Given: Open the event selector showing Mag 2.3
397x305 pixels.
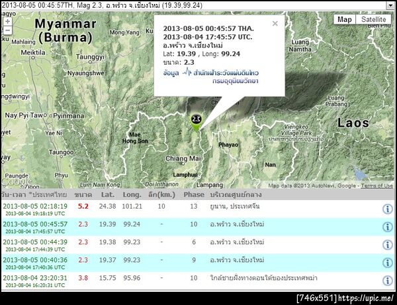Looking at the screenshot, I should point(197,5).
